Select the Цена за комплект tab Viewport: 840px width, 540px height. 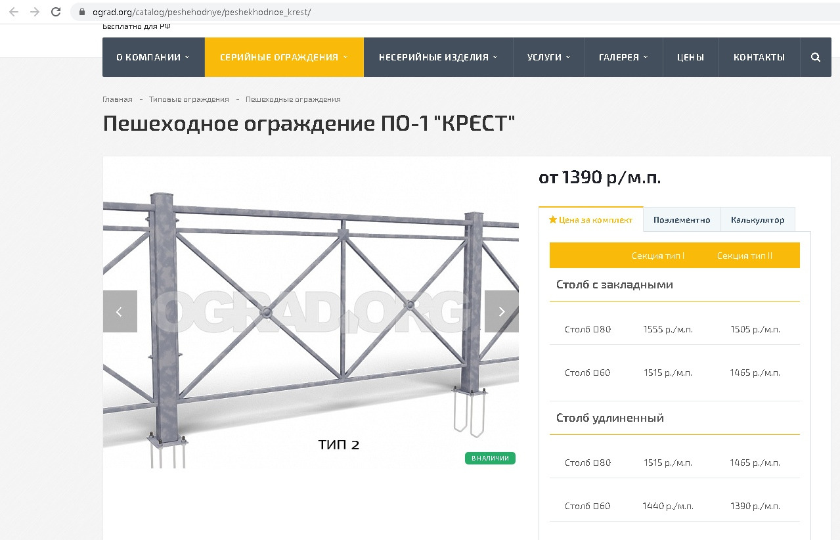(x=591, y=219)
